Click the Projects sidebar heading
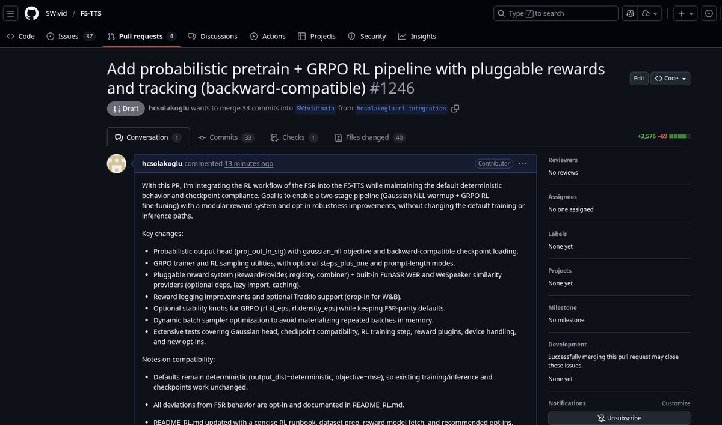722x425 pixels. point(560,271)
